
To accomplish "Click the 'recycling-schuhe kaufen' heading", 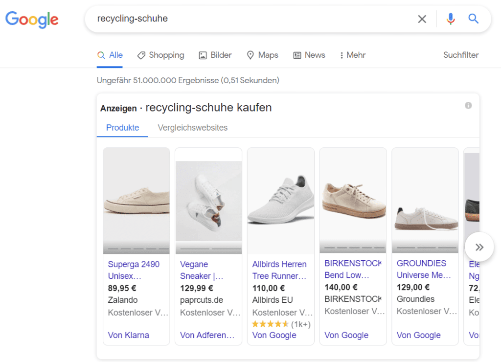I will [x=208, y=108].
